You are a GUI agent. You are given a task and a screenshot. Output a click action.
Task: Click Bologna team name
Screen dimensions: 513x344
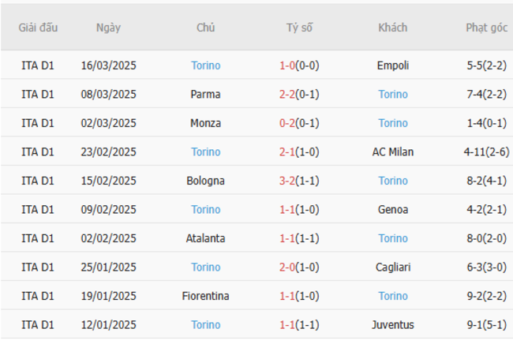pos(205,181)
